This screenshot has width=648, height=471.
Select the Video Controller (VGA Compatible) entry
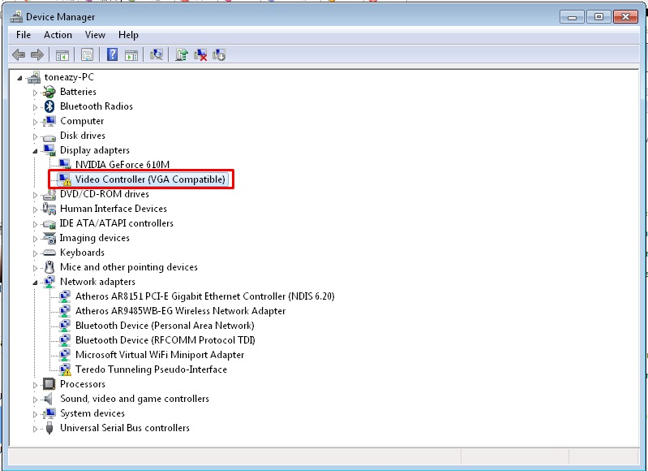point(150,179)
